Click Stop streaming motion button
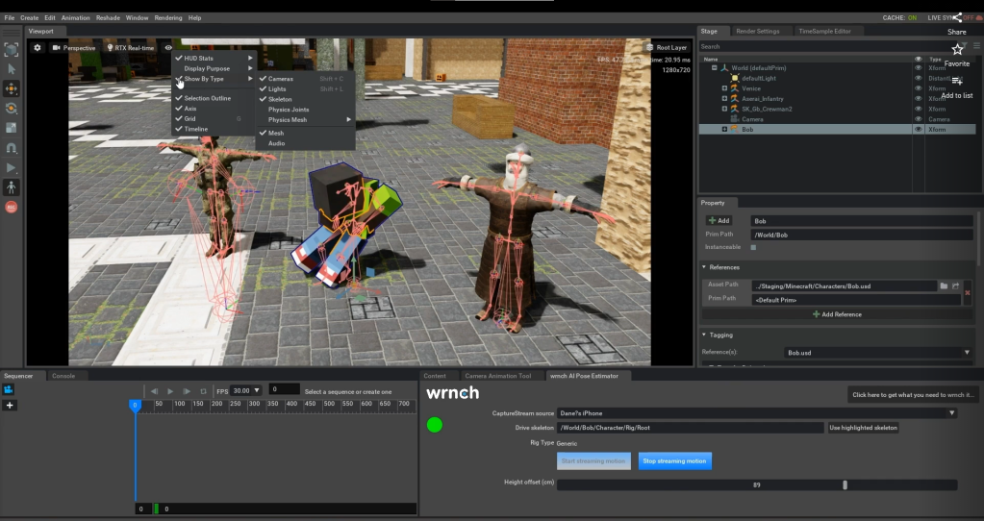 coord(674,461)
